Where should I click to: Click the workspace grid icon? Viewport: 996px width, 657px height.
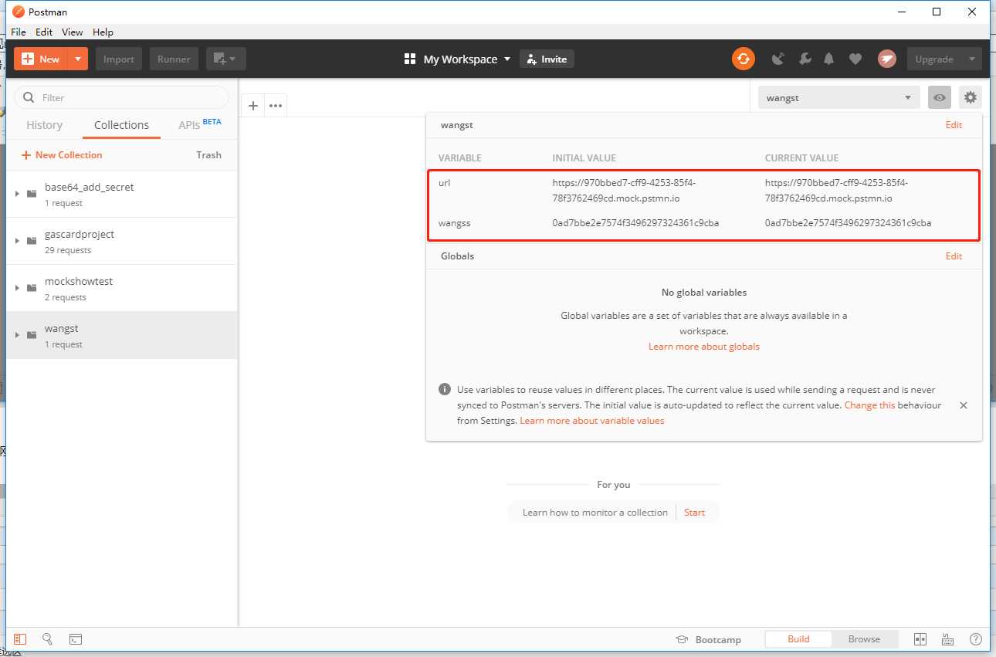(x=410, y=59)
